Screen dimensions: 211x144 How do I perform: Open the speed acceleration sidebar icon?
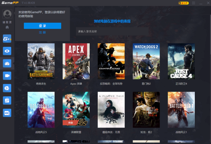pyautogui.click(x=7, y=88)
